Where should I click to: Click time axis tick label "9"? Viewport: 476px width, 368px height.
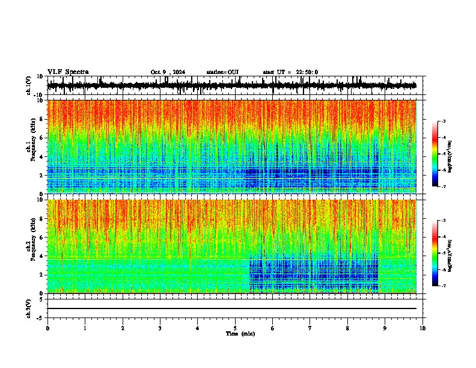tap(385, 328)
